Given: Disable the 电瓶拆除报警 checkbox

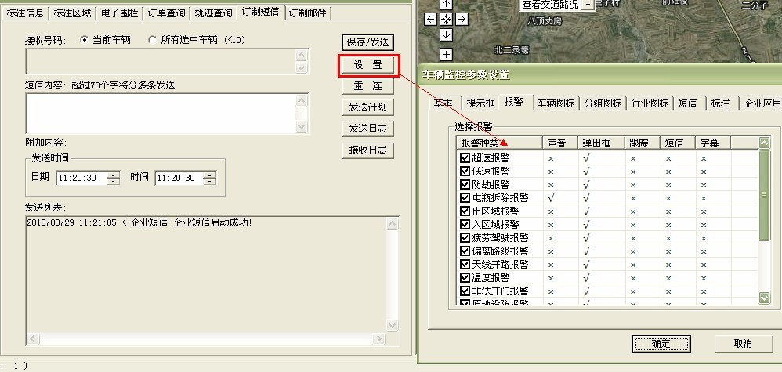Looking at the screenshot, I should coord(465,198).
